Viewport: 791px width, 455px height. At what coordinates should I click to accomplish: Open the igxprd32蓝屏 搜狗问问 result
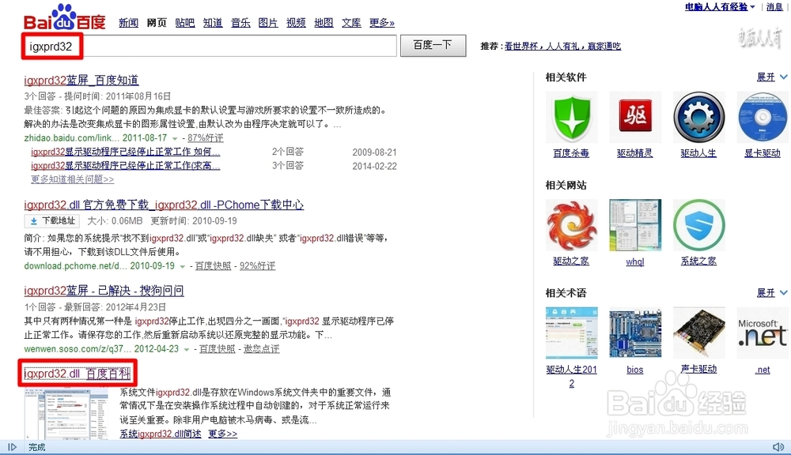point(104,290)
